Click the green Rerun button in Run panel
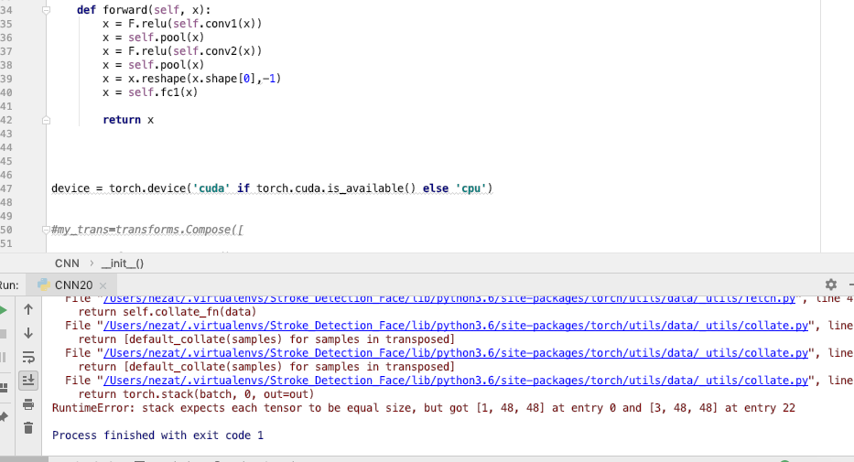 (4, 309)
